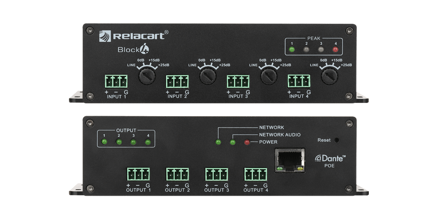The image size is (441, 215).
Task: Click the INPUT 3 green terminal connector
Action: click(238, 81)
